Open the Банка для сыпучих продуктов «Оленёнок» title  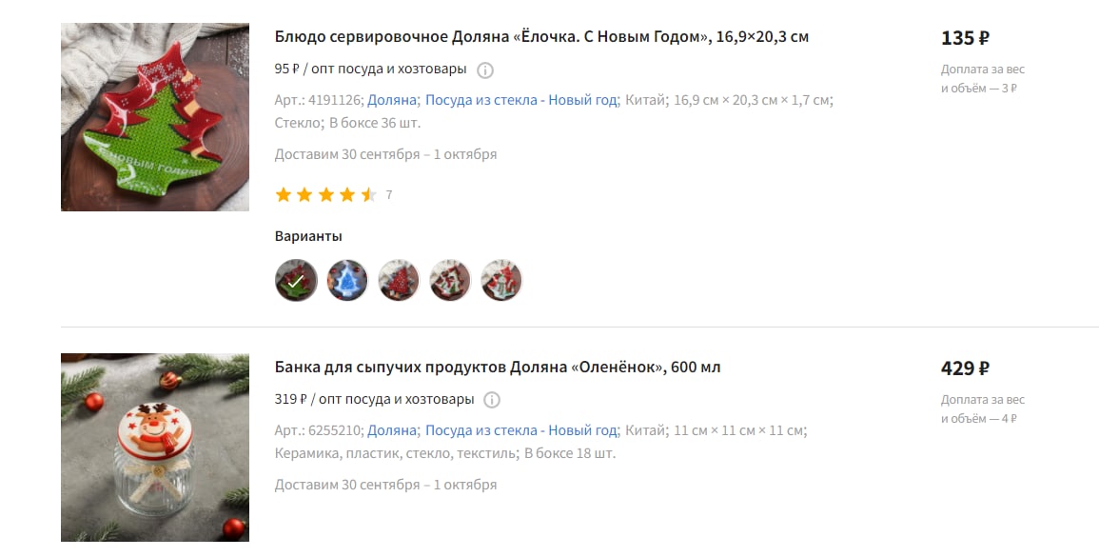point(498,367)
